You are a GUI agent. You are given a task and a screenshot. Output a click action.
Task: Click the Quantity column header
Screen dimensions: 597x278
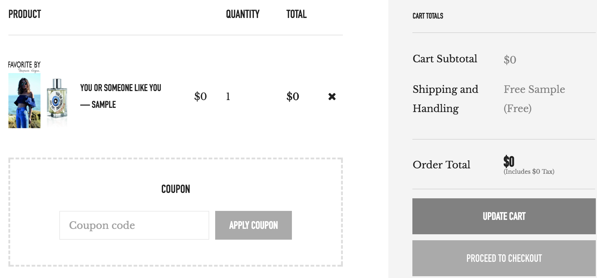(242, 14)
